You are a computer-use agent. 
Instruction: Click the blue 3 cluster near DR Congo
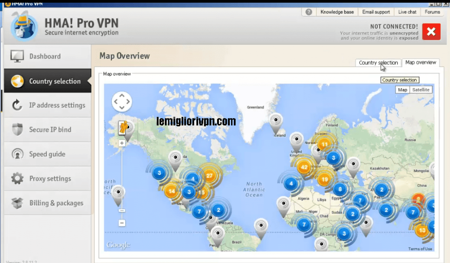click(344, 234)
